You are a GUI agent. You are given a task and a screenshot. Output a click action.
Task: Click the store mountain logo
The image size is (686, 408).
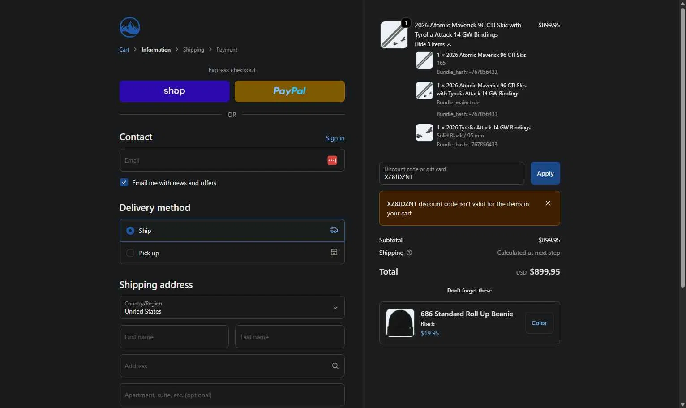pos(130,27)
